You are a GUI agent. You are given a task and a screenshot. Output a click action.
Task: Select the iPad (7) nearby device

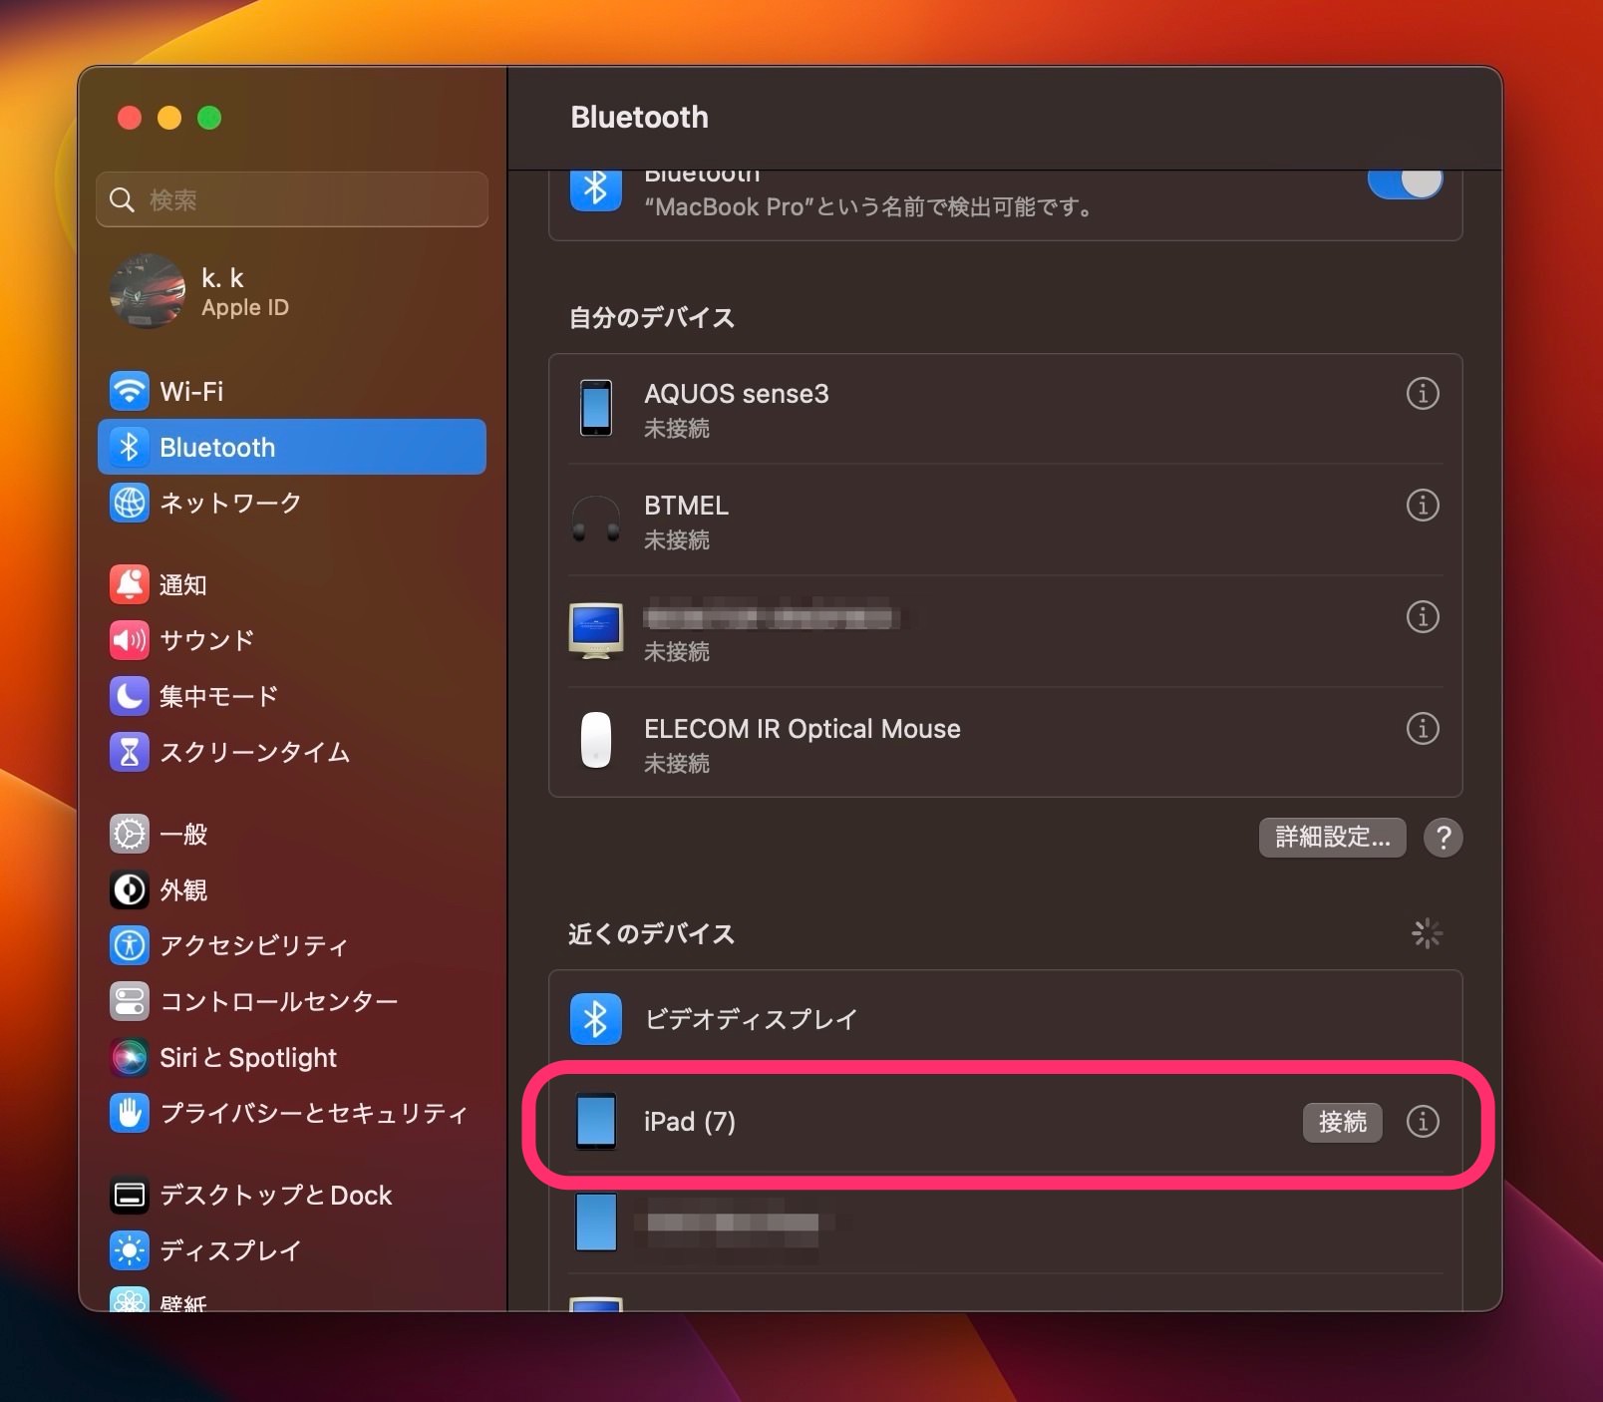click(1005, 1121)
